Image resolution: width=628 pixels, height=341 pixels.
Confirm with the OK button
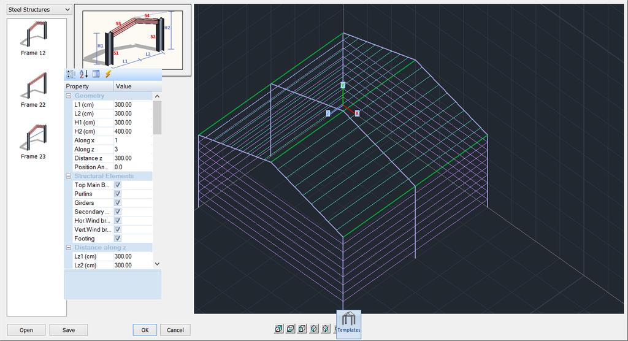pyautogui.click(x=145, y=330)
